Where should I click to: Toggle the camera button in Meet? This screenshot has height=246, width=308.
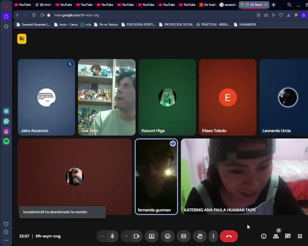136,236
